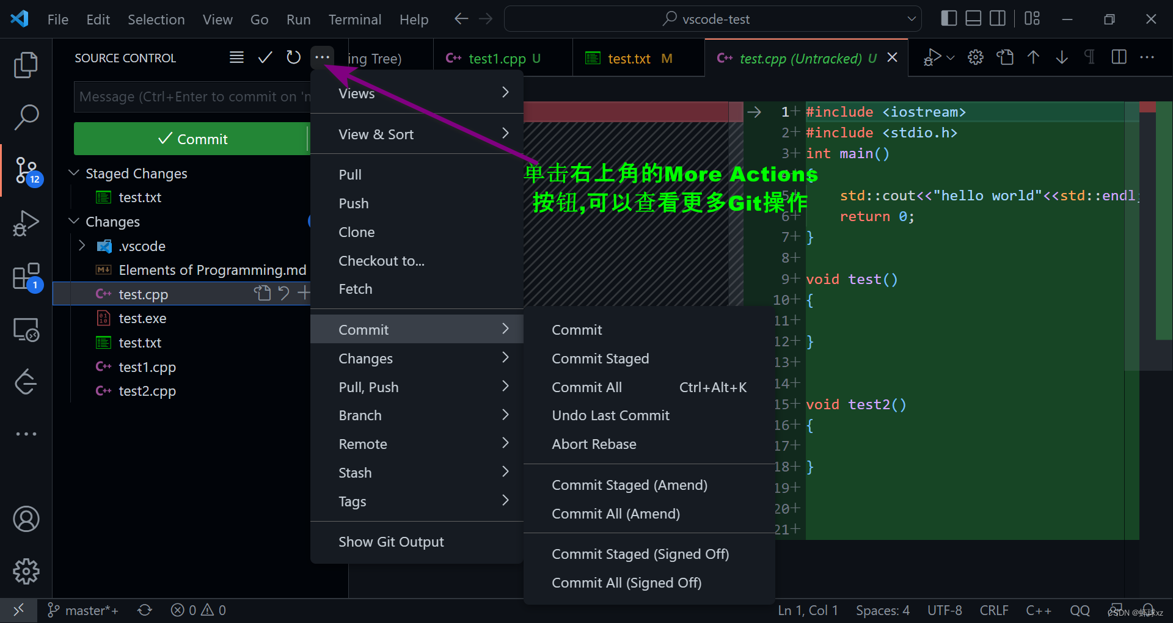The height and width of the screenshot is (623, 1173).
Task: Click master* branch in status bar
Action: click(x=83, y=610)
